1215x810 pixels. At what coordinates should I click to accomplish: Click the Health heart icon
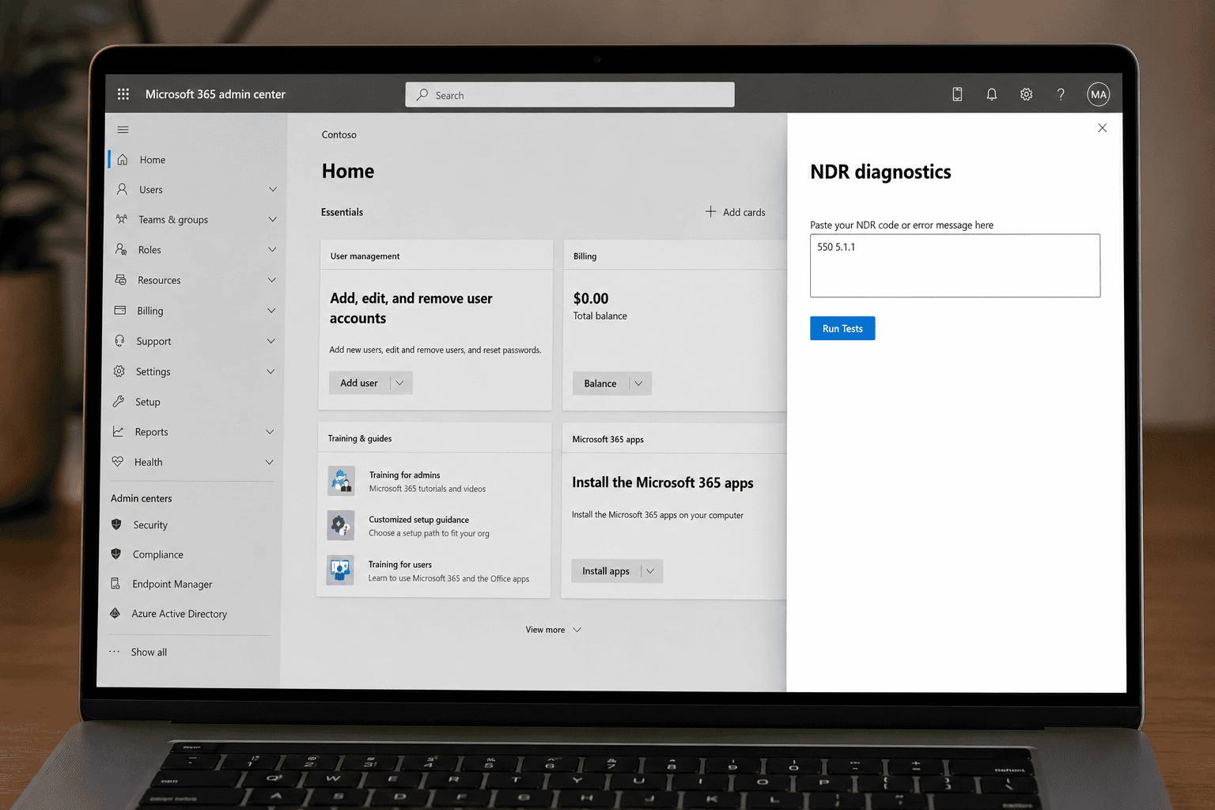click(x=118, y=461)
